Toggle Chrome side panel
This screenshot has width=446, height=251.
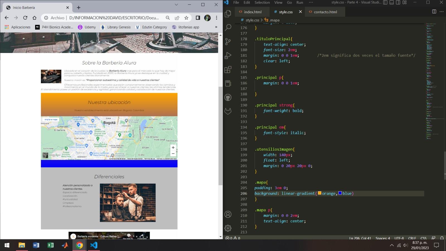[x=198, y=18]
